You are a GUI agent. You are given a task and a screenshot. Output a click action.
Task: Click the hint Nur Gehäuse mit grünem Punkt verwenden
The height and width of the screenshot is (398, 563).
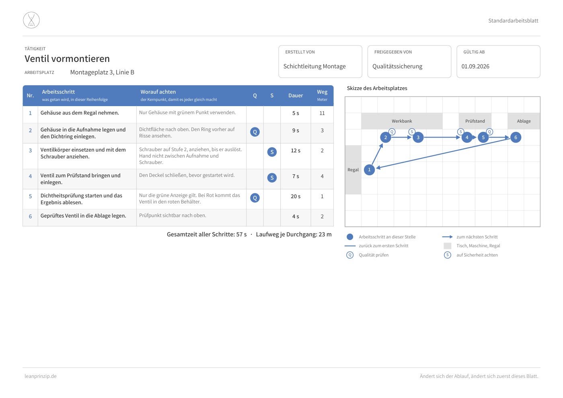(187, 113)
